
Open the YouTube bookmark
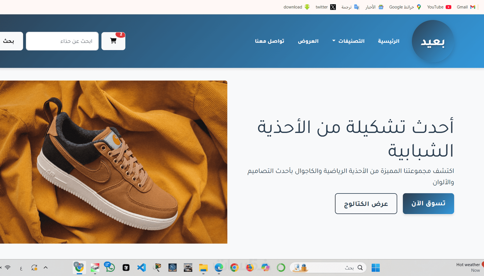click(x=439, y=7)
